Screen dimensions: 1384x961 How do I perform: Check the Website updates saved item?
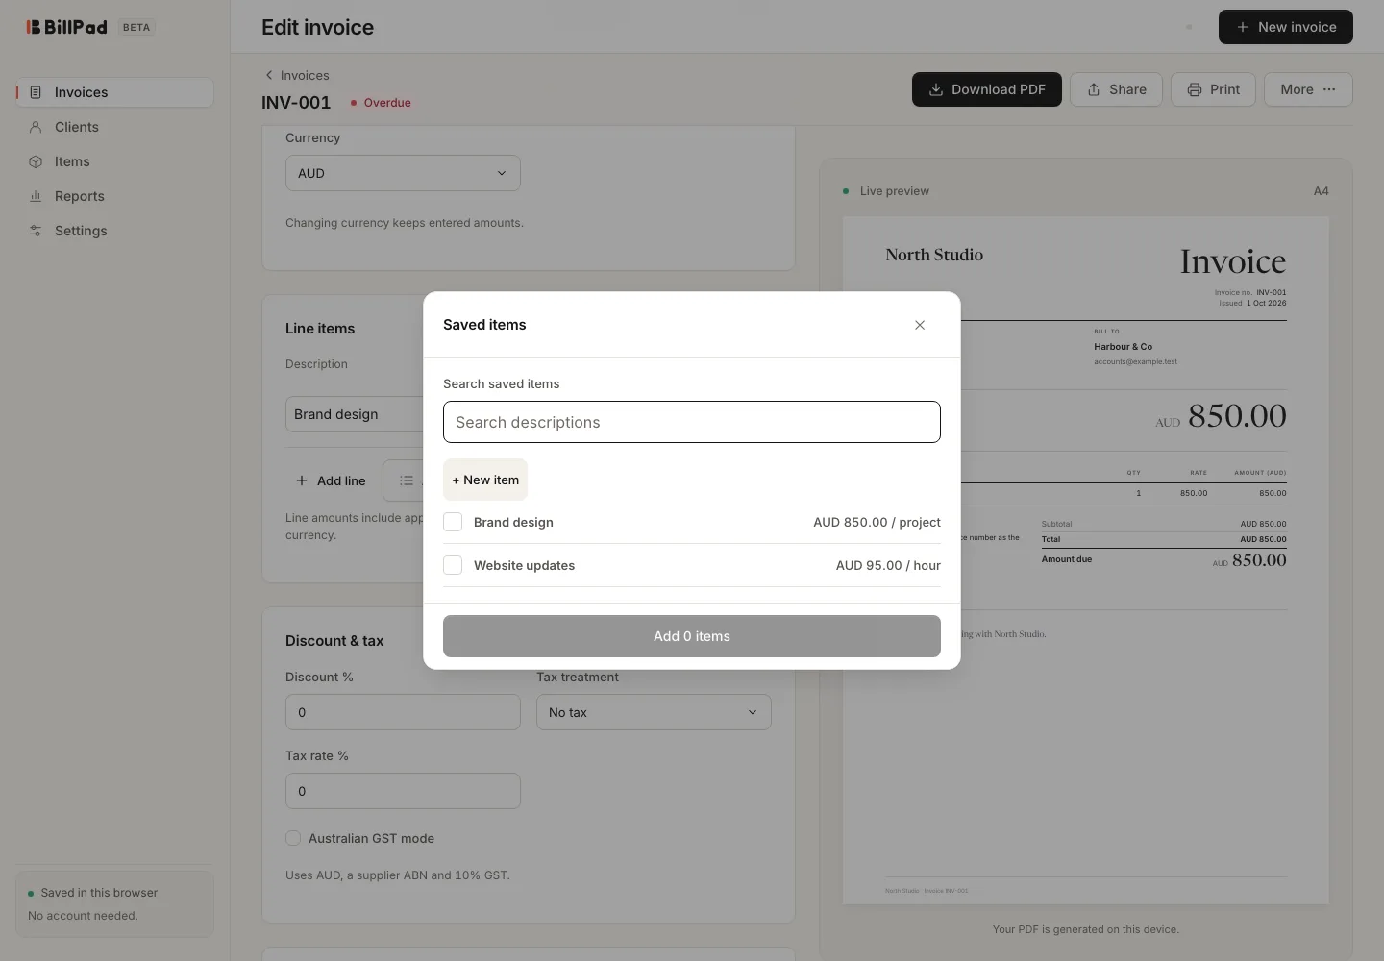pyautogui.click(x=453, y=565)
